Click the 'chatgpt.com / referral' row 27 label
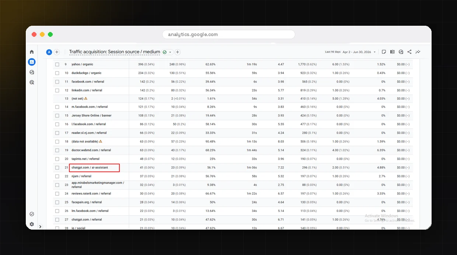 tap(87, 220)
